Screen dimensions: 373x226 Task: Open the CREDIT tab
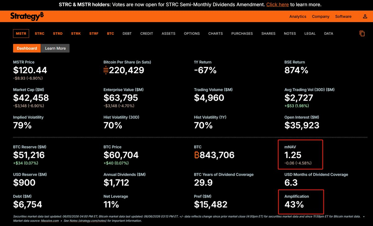tap(147, 34)
